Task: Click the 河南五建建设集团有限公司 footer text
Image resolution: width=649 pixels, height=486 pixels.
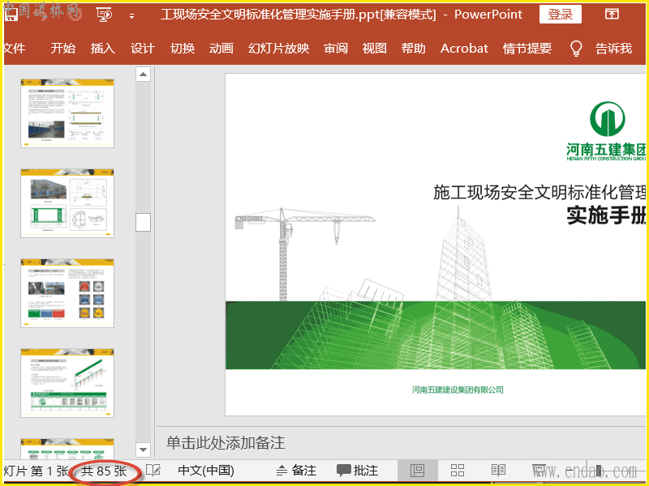Action: coord(458,390)
